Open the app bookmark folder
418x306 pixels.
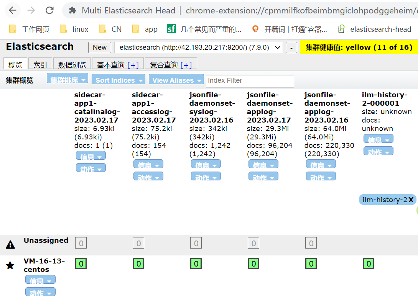(145, 29)
